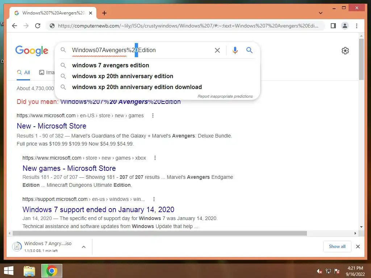Switch to the Images tab
Viewport: 371px width, 278px height.
(47, 72)
